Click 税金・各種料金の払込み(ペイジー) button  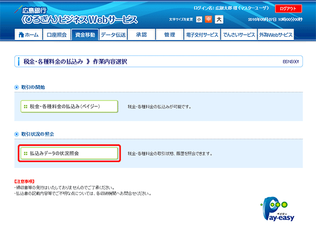pos(70,106)
